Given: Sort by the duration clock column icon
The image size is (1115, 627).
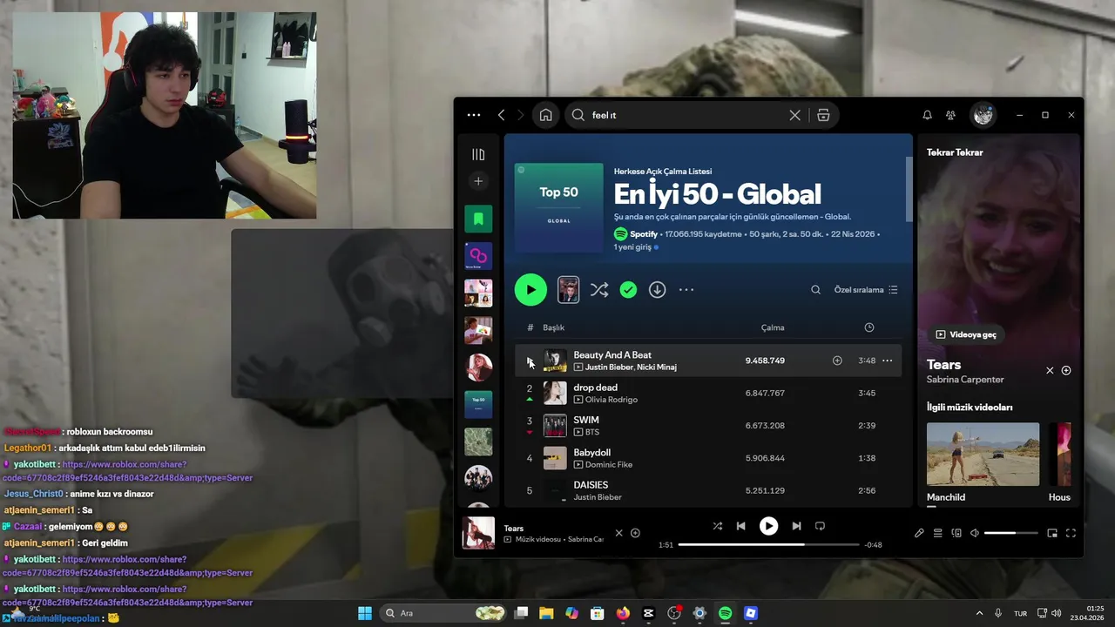Looking at the screenshot, I should click(868, 327).
